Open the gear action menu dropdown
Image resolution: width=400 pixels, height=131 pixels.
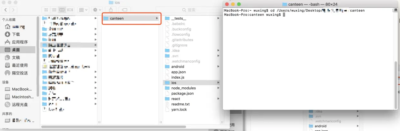(97, 10)
